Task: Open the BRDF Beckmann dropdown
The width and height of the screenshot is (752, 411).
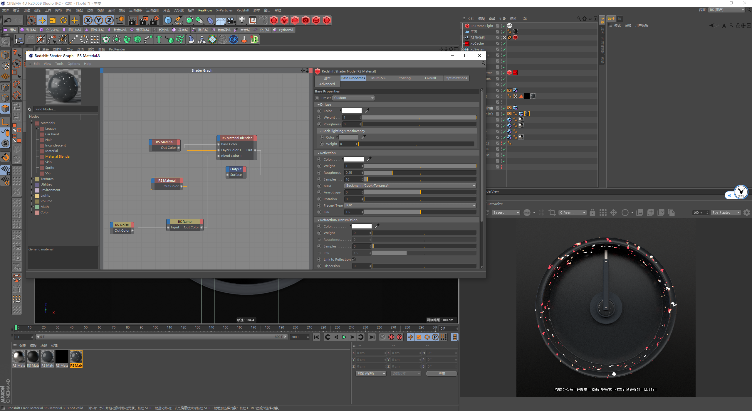Action: (x=410, y=186)
